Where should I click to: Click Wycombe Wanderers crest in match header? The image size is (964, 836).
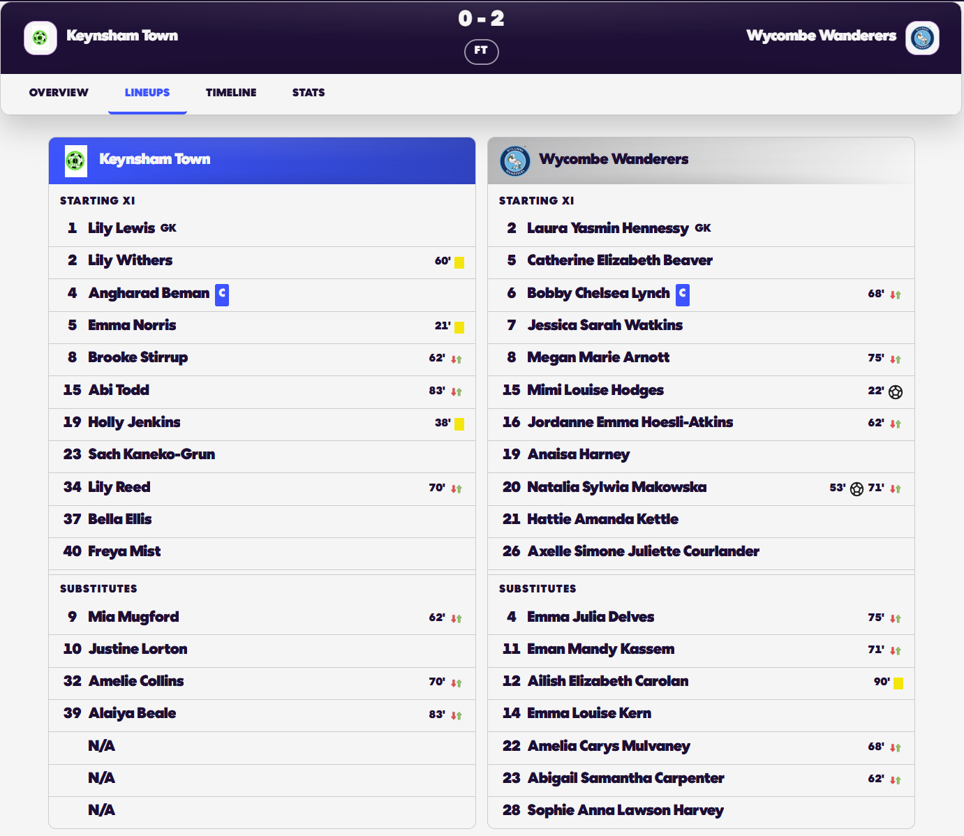pos(922,38)
